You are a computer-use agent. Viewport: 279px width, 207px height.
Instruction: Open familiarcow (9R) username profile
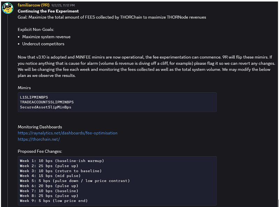[x=33, y=5]
